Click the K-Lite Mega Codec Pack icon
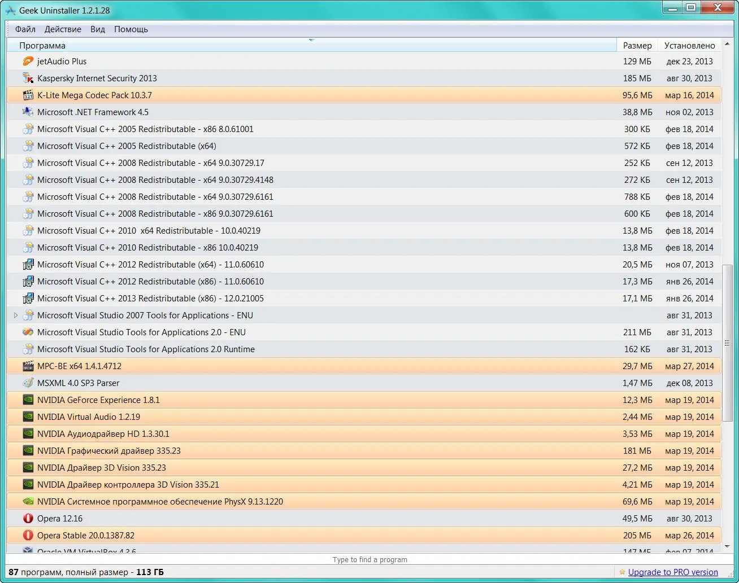 coord(28,95)
